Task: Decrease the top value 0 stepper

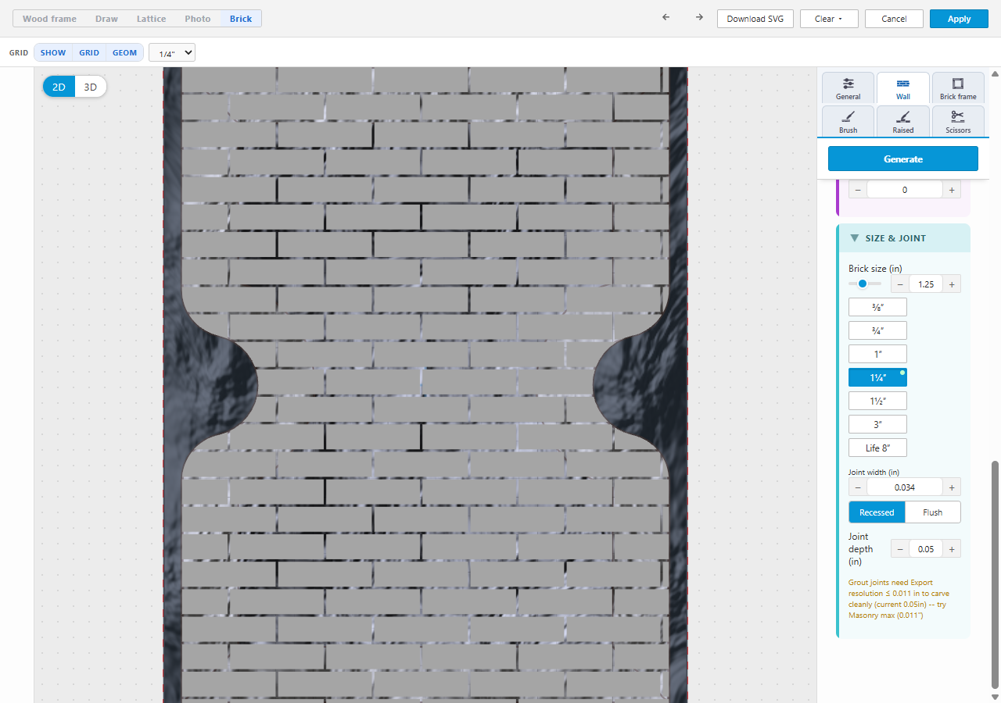Action: click(x=858, y=190)
